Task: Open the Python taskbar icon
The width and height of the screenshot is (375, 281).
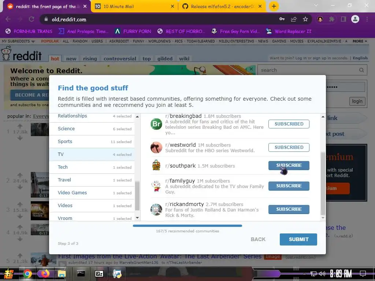Action: tap(117, 274)
